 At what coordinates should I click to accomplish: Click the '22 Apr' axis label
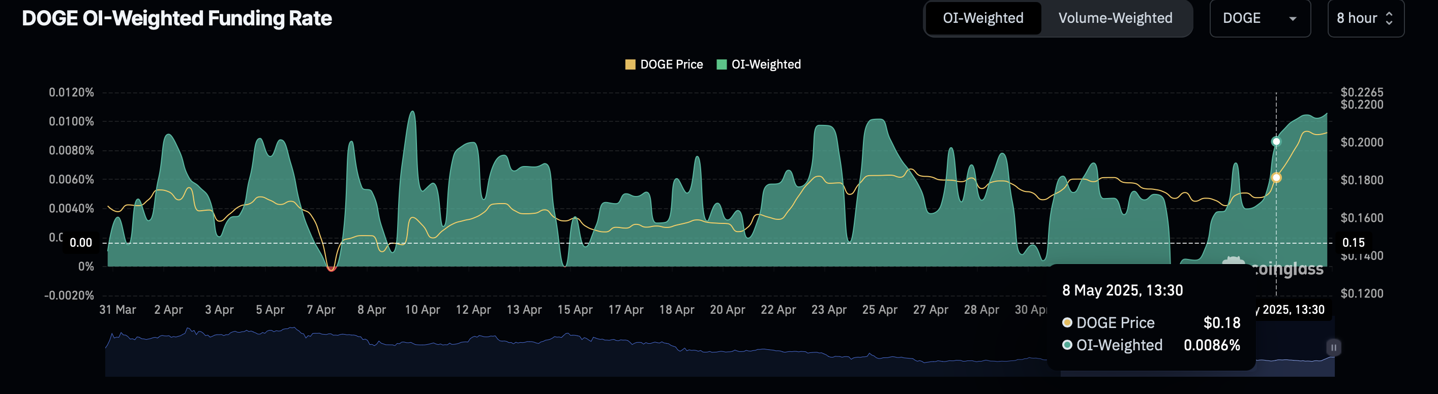point(778,310)
